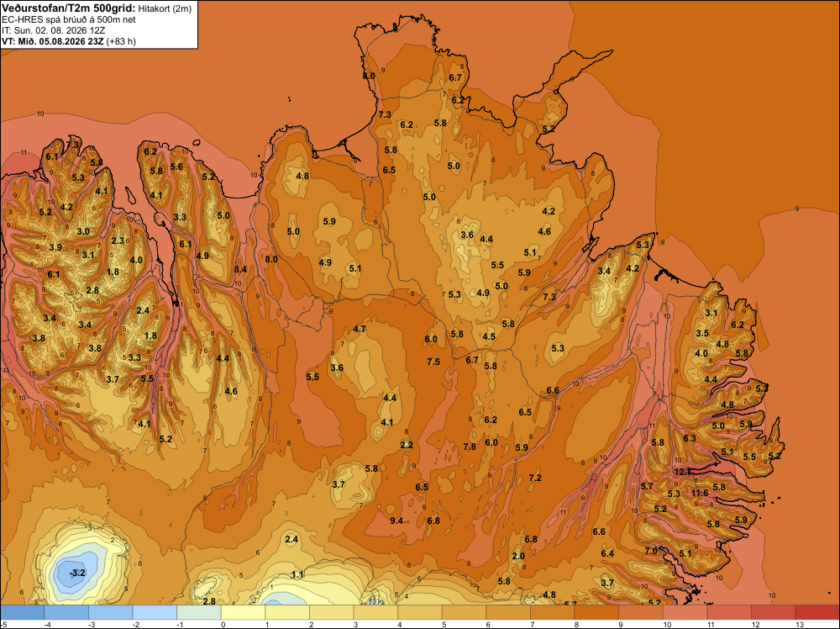Click the legend tick label '13'
The height and width of the screenshot is (629, 840).
pyautogui.click(x=799, y=624)
